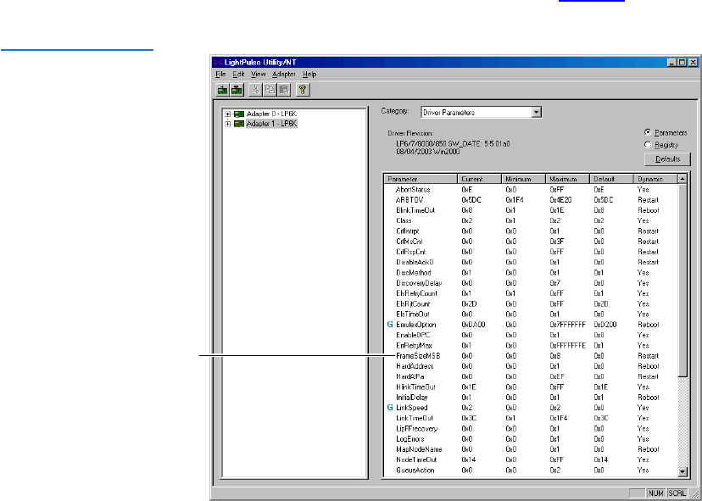Click the Cut scissors toolbar icon
This screenshot has height=501, width=702.
[x=255, y=90]
